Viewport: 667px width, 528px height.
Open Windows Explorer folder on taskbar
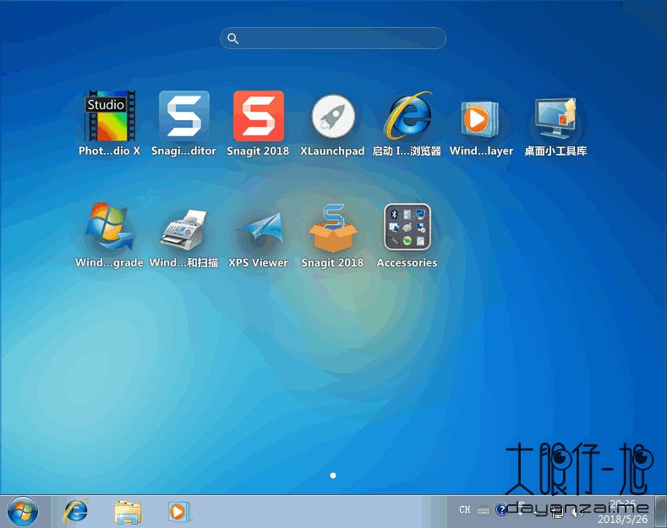click(128, 511)
